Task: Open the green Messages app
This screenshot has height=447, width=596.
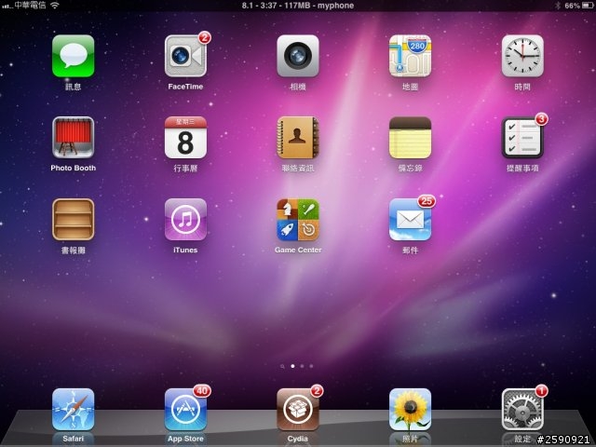Action: (x=73, y=56)
